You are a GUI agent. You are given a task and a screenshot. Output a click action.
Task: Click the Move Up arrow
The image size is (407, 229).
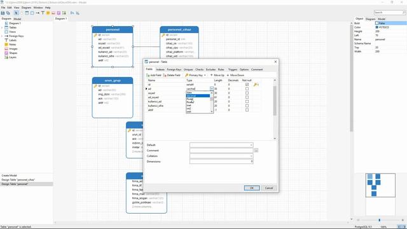[x=212, y=75]
